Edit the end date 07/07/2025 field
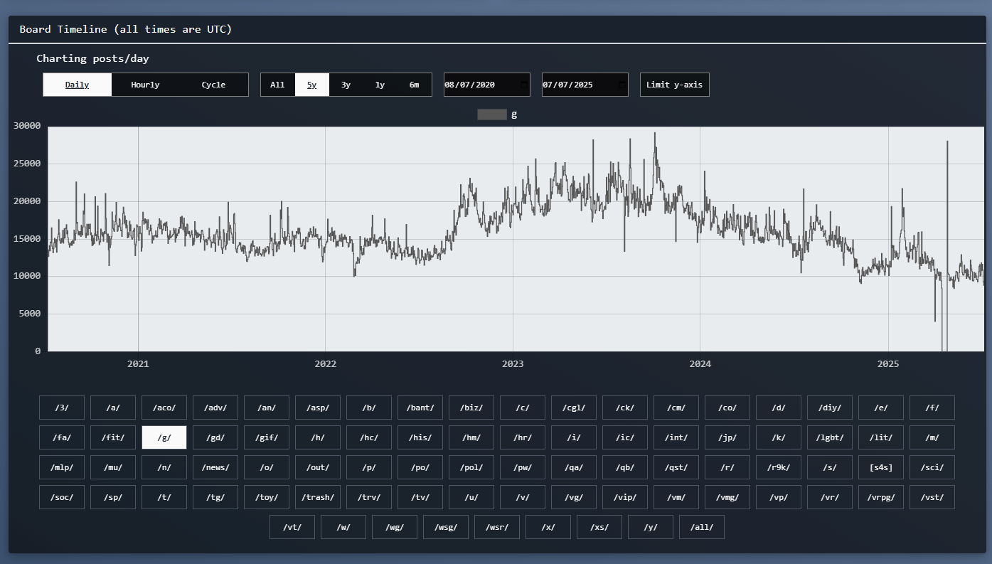This screenshot has height=564, width=992. tap(585, 85)
